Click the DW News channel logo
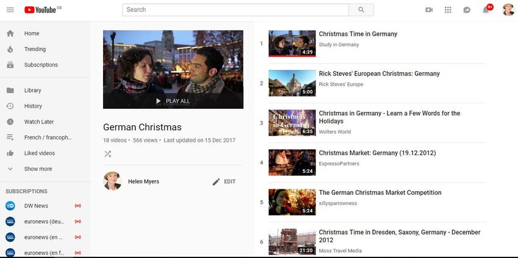The width and height of the screenshot is (518, 258). tap(10, 206)
